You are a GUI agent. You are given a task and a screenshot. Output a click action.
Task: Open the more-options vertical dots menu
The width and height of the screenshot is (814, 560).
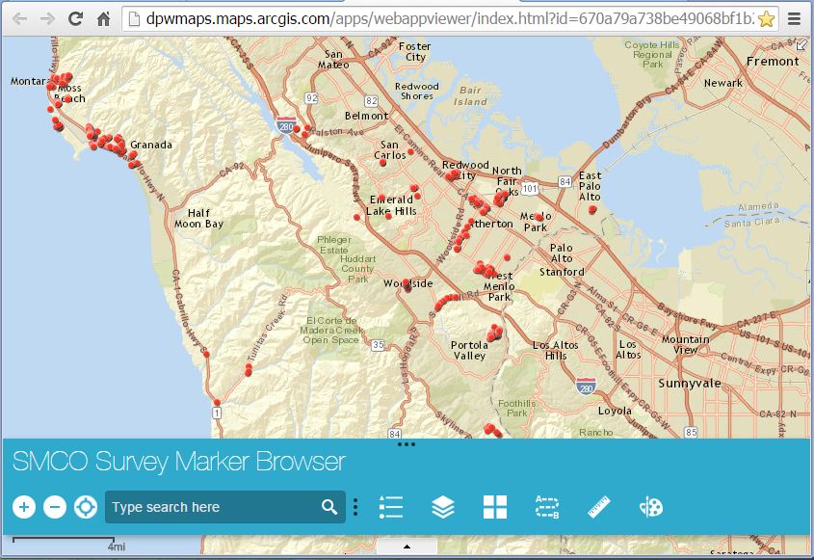355,506
